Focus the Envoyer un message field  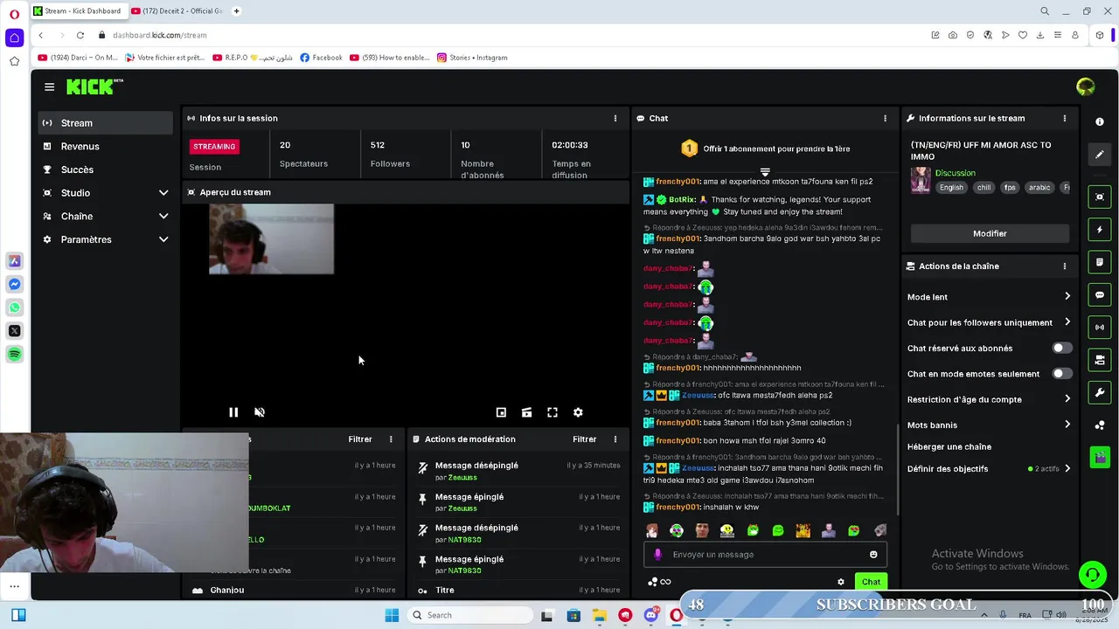[x=766, y=555]
